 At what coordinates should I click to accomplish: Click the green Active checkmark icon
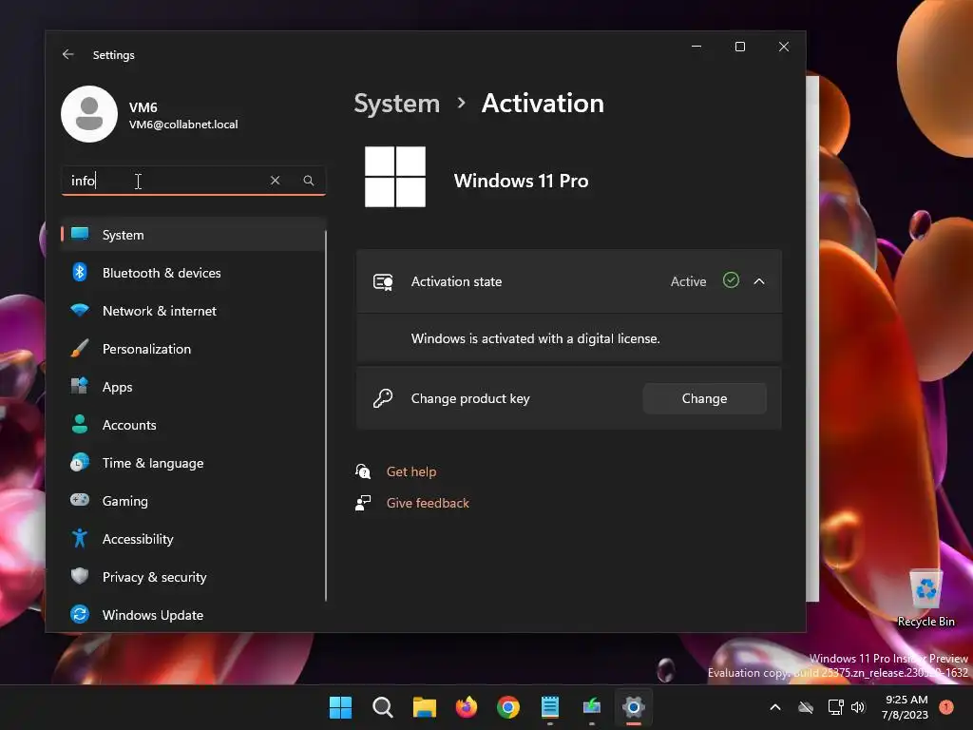[731, 280]
